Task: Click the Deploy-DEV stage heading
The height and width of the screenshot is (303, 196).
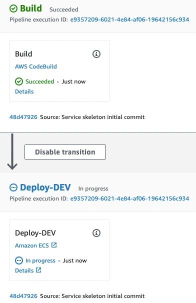Action: (x=45, y=187)
